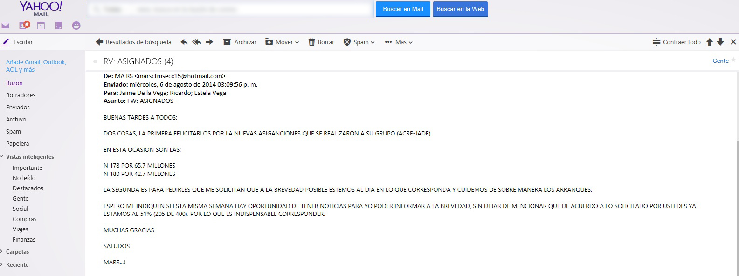Open Añade Gmail, Outlook, AOL y más link
Image resolution: width=739 pixels, height=276 pixels.
click(x=36, y=66)
